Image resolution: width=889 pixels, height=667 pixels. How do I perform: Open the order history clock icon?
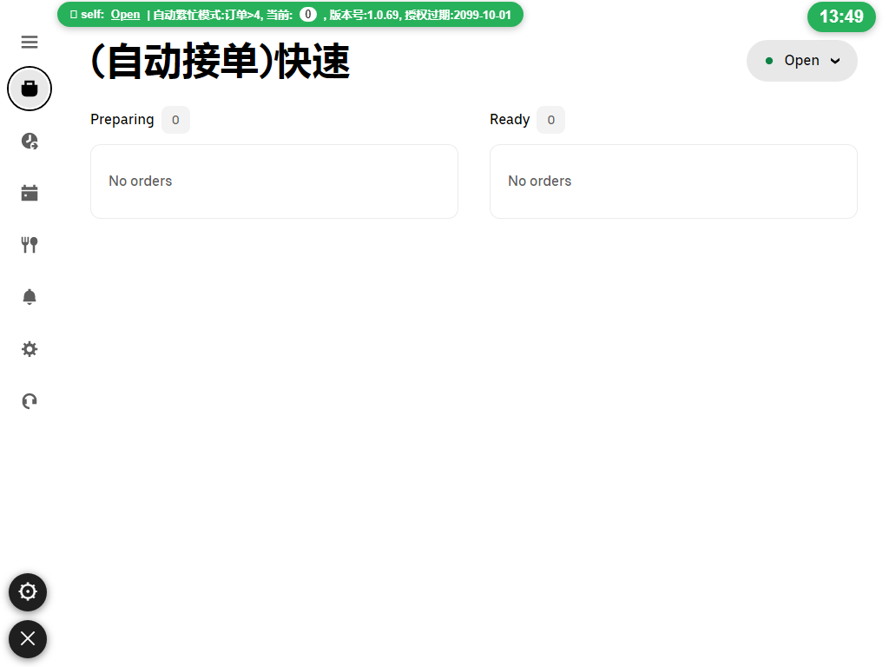click(30, 141)
